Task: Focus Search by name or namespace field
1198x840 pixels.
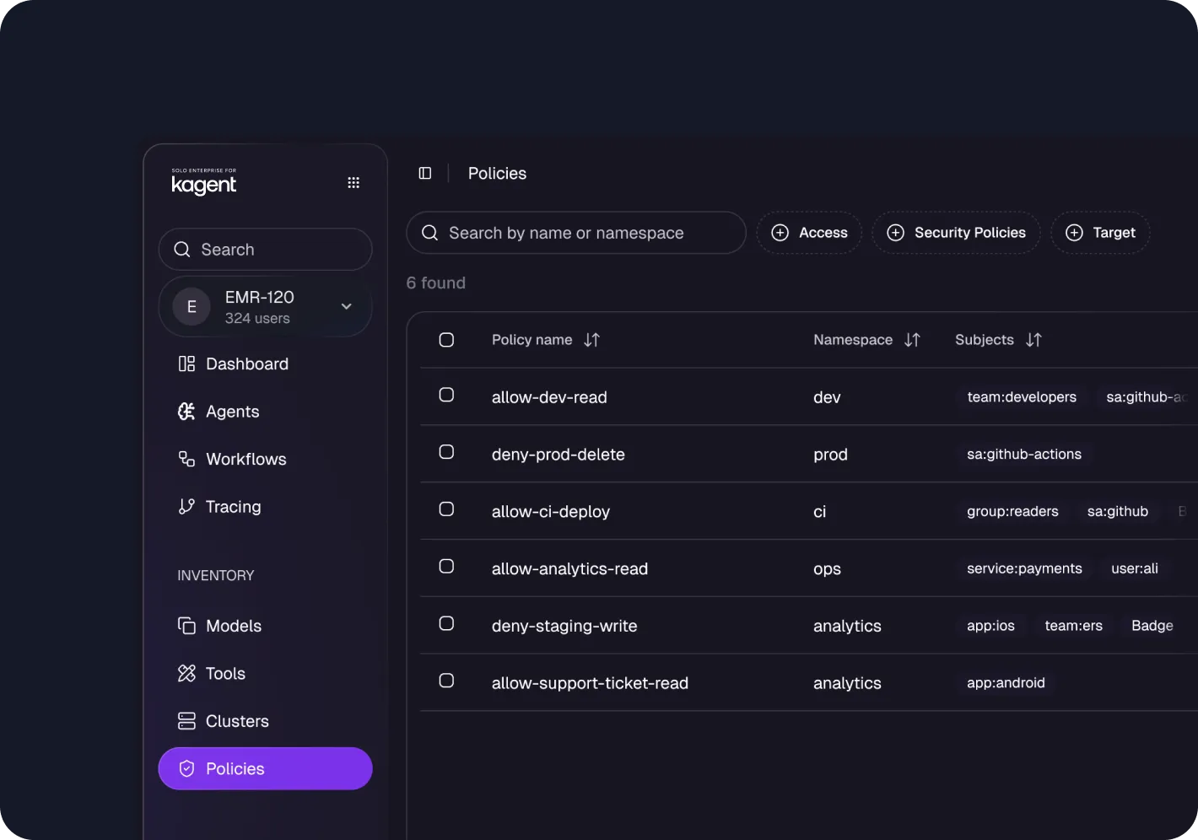Action: 576,233
